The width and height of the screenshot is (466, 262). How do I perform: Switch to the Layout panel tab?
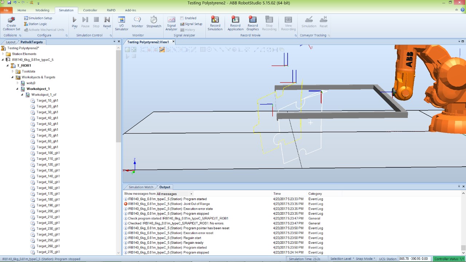click(11, 42)
